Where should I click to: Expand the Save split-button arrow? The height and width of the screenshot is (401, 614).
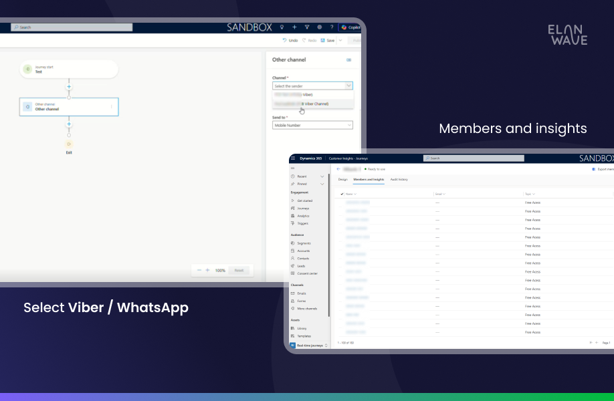340,40
